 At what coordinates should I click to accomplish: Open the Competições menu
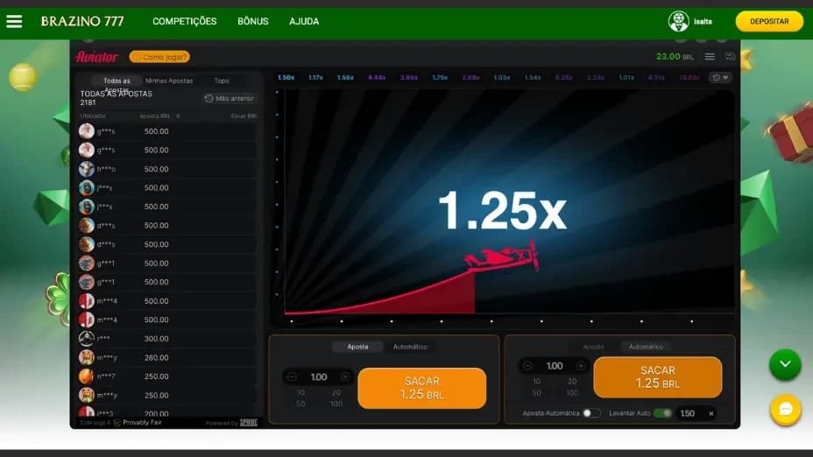pyautogui.click(x=185, y=21)
